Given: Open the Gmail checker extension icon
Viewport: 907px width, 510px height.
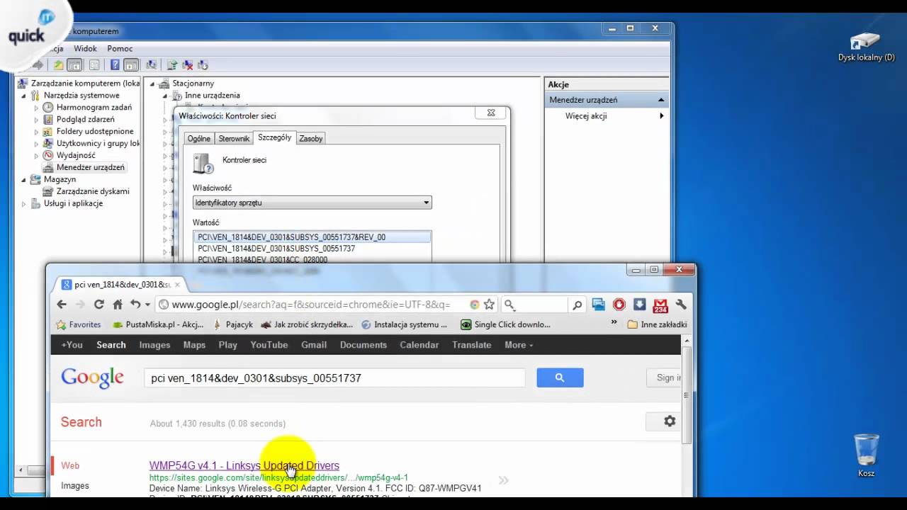Looking at the screenshot, I should point(660,305).
